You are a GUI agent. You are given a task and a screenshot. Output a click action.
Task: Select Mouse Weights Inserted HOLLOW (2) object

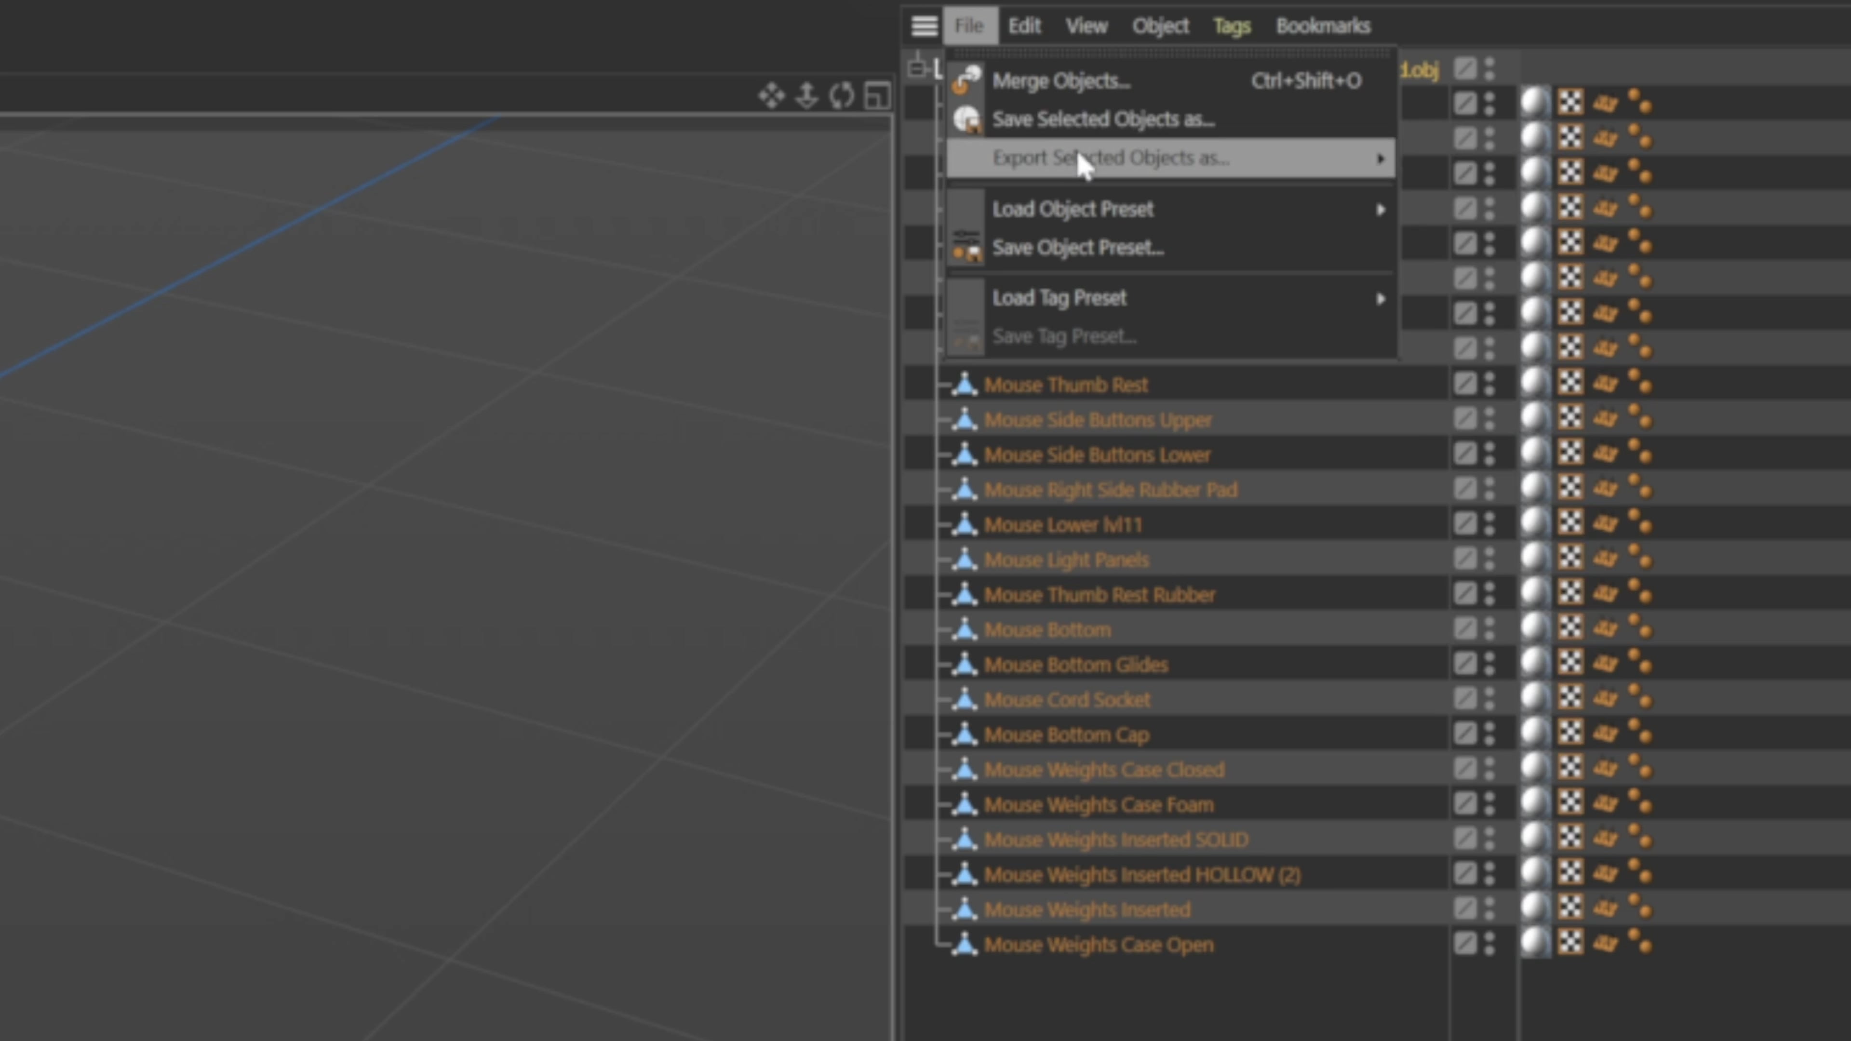[x=1142, y=874]
